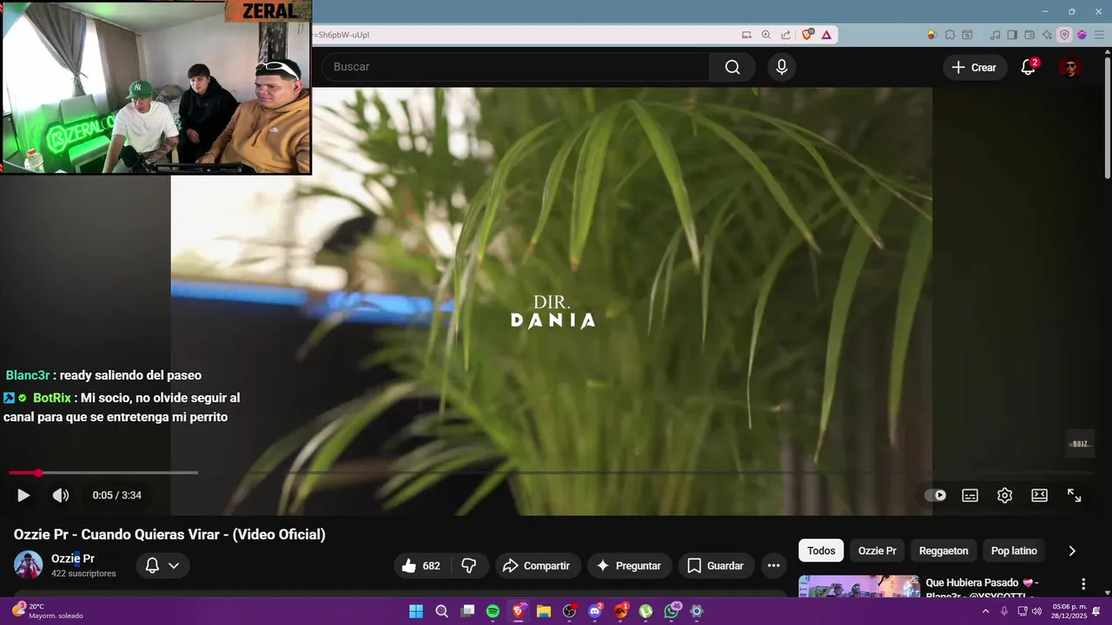Switch to theater mode view
This screenshot has height=625, width=1112.
coord(1040,495)
